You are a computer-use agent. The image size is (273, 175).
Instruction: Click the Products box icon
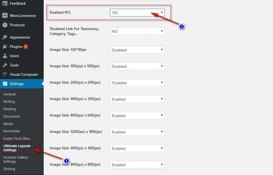pos(5,25)
